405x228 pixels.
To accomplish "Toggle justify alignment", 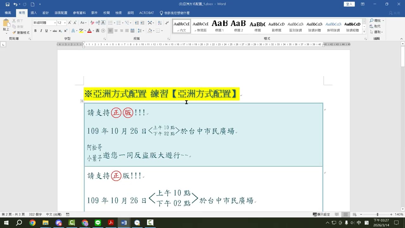I will [x=127, y=31].
